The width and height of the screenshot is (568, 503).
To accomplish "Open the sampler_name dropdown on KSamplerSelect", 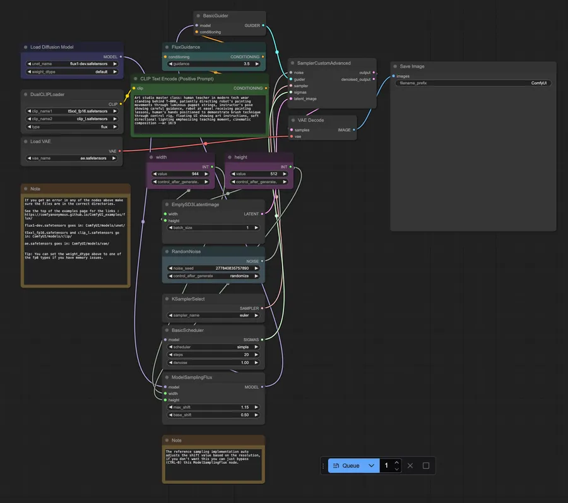I will click(211, 315).
